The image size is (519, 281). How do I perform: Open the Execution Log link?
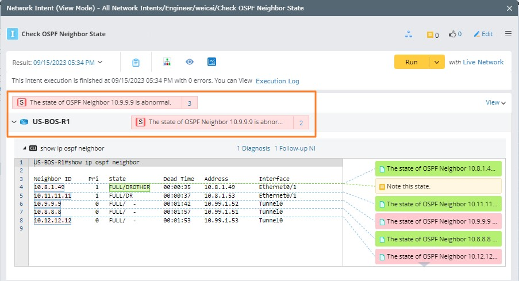[x=277, y=81]
